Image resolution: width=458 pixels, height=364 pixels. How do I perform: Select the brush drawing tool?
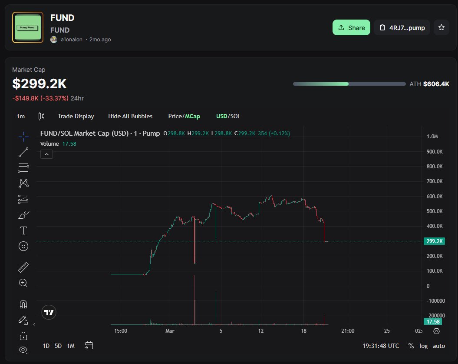(23, 214)
